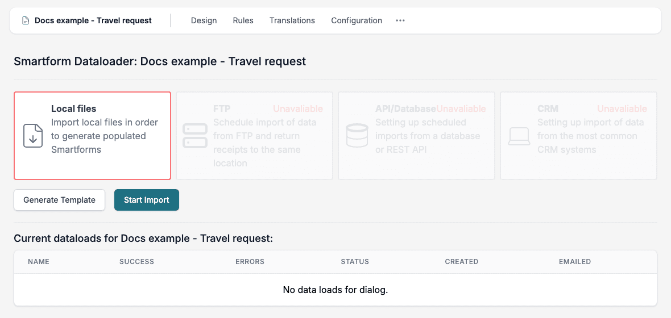Viewport: 671px width, 318px height.
Task: Open the three-dots more options menu
Action: (x=400, y=20)
